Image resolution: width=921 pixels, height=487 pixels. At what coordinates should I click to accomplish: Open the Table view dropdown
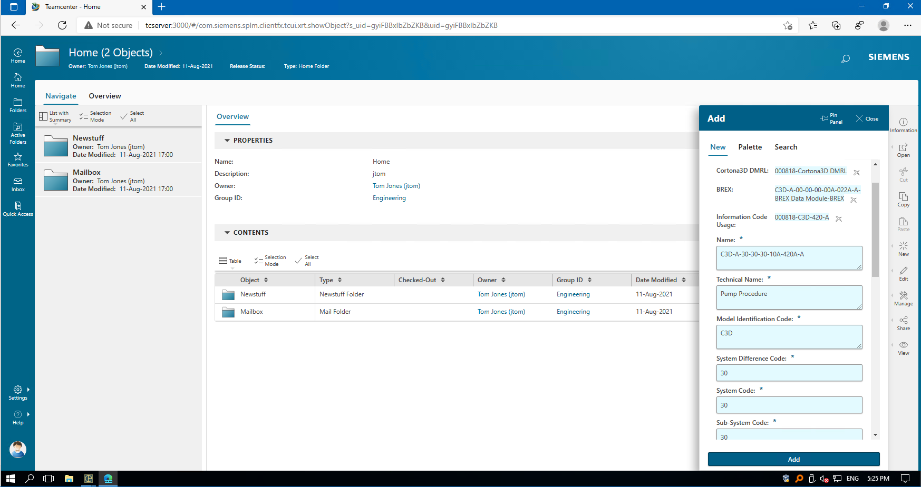[x=230, y=261]
